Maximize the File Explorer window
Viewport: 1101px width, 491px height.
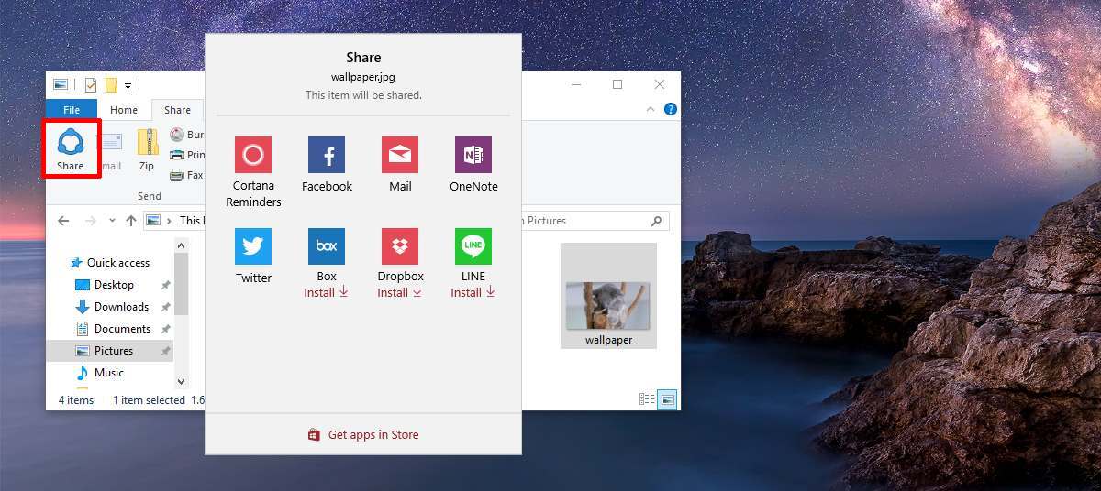click(617, 84)
